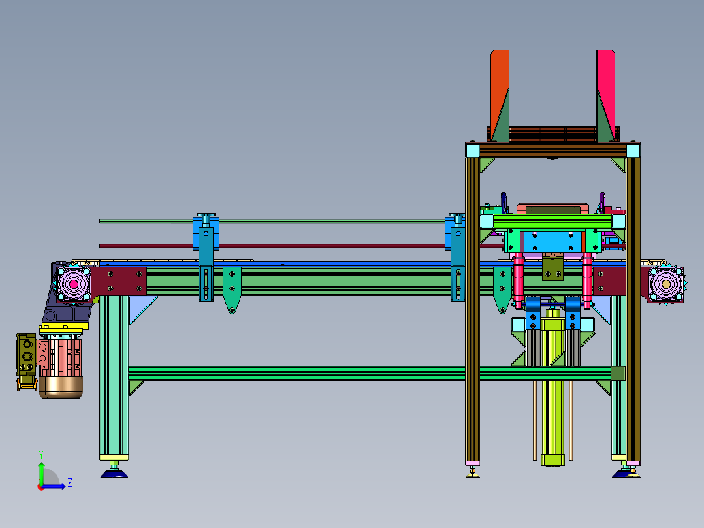Pick the thin rod left of the cylinder
The width and height of the screenshot is (704, 528).
[535, 421]
